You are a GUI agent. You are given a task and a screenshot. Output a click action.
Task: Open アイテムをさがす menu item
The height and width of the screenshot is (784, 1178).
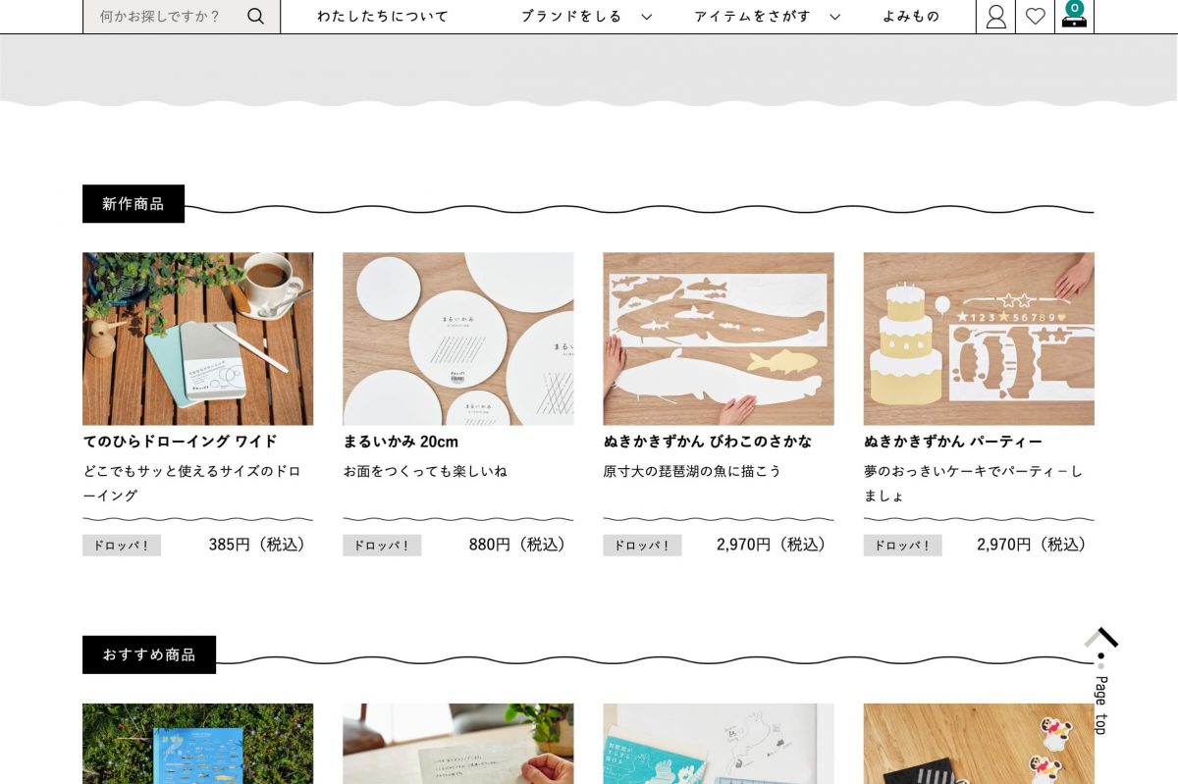click(753, 16)
